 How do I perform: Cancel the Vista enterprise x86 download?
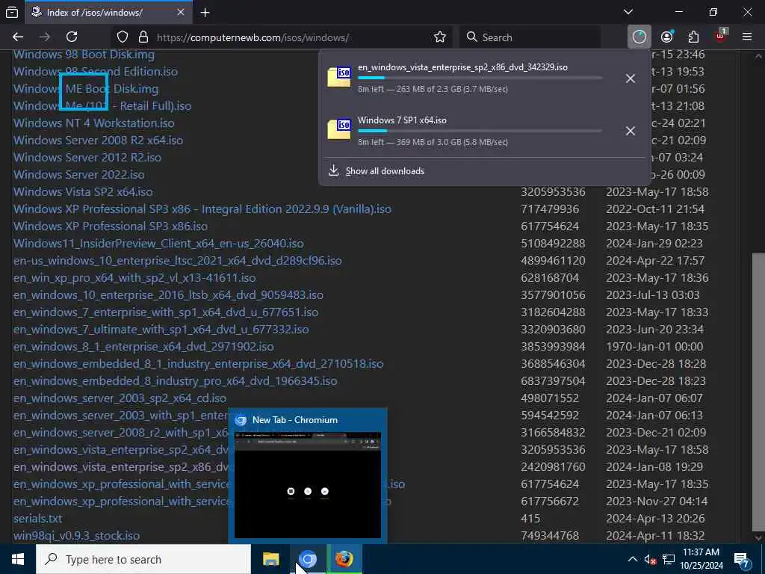click(631, 78)
